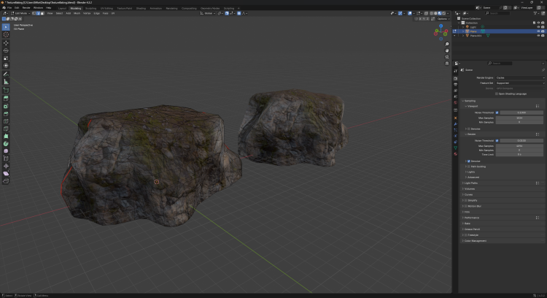
Task: Select the Plane.001 object in the outliner
Action: (476, 36)
